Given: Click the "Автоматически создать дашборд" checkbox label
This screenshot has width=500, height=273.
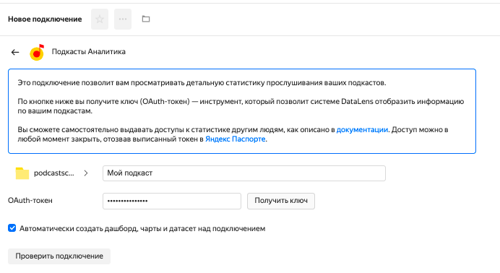Looking at the screenshot, I should click(142, 229).
